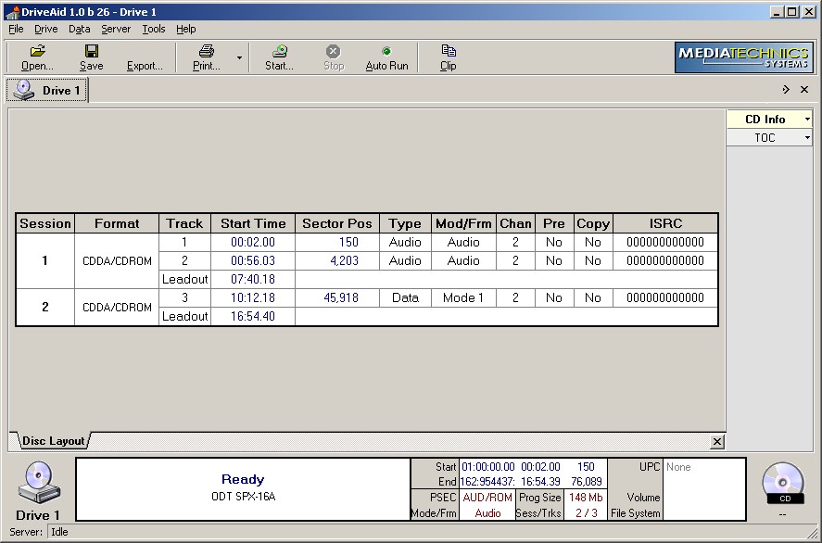This screenshot has width=822, height=543.
Task: Click the tab scroll right arrow
Action: click(786, 90)
